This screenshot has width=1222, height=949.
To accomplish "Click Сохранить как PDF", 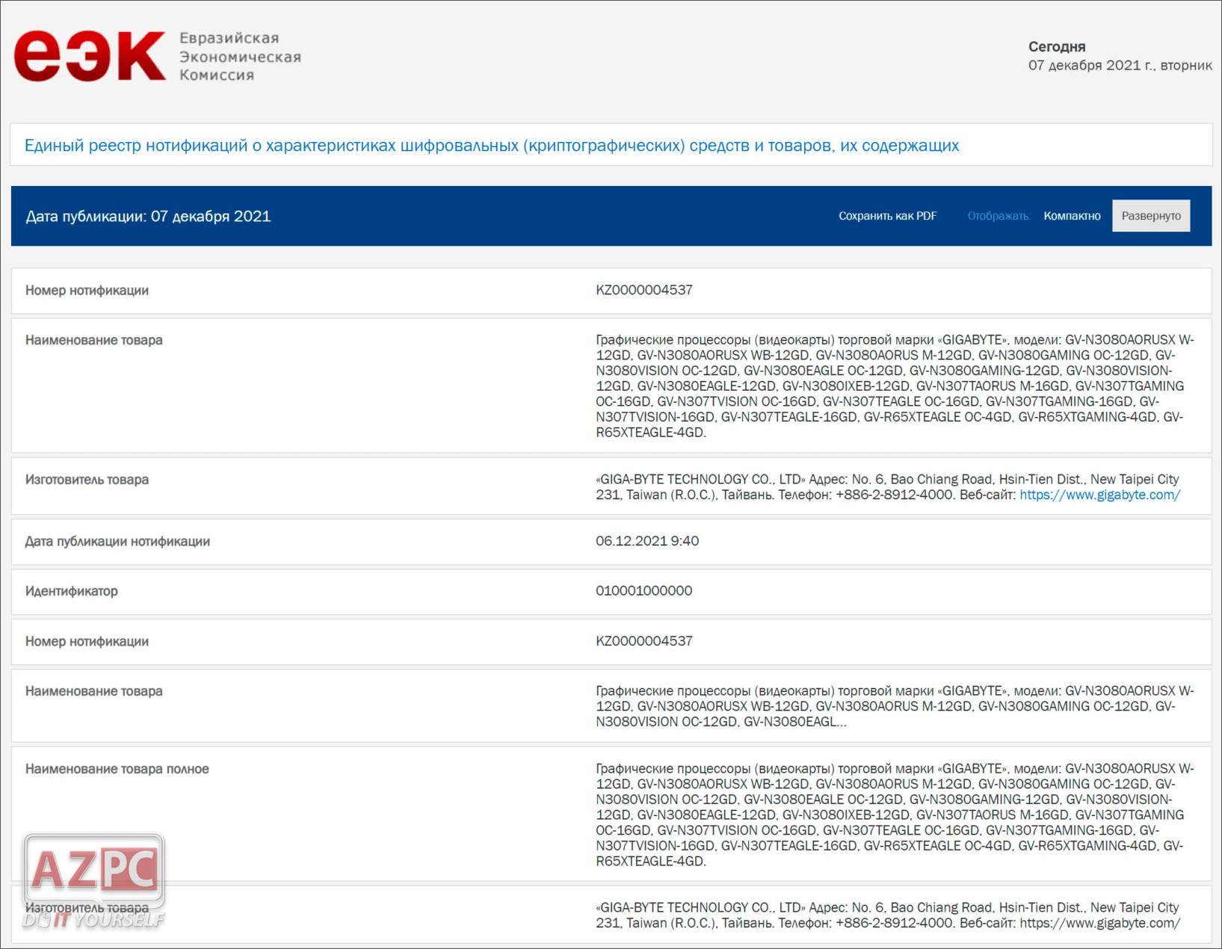I will coord(887,216).
